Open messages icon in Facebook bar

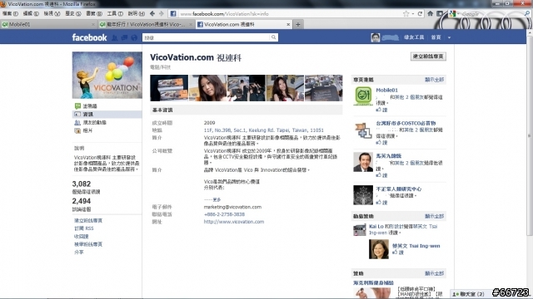tap(124, 37)
